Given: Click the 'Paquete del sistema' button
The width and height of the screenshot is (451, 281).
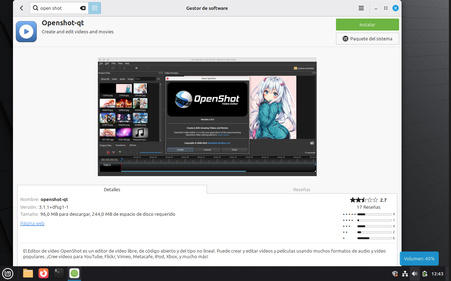Looking at the screenshot, I should [367, 39].
